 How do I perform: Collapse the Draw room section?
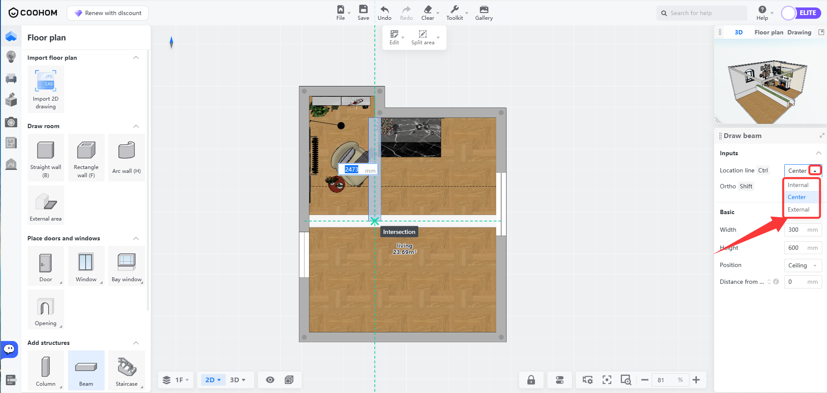136,126
